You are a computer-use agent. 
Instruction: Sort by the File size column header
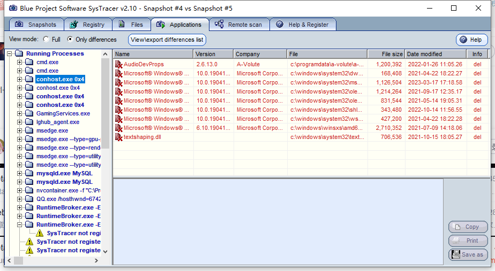[386, 54]
